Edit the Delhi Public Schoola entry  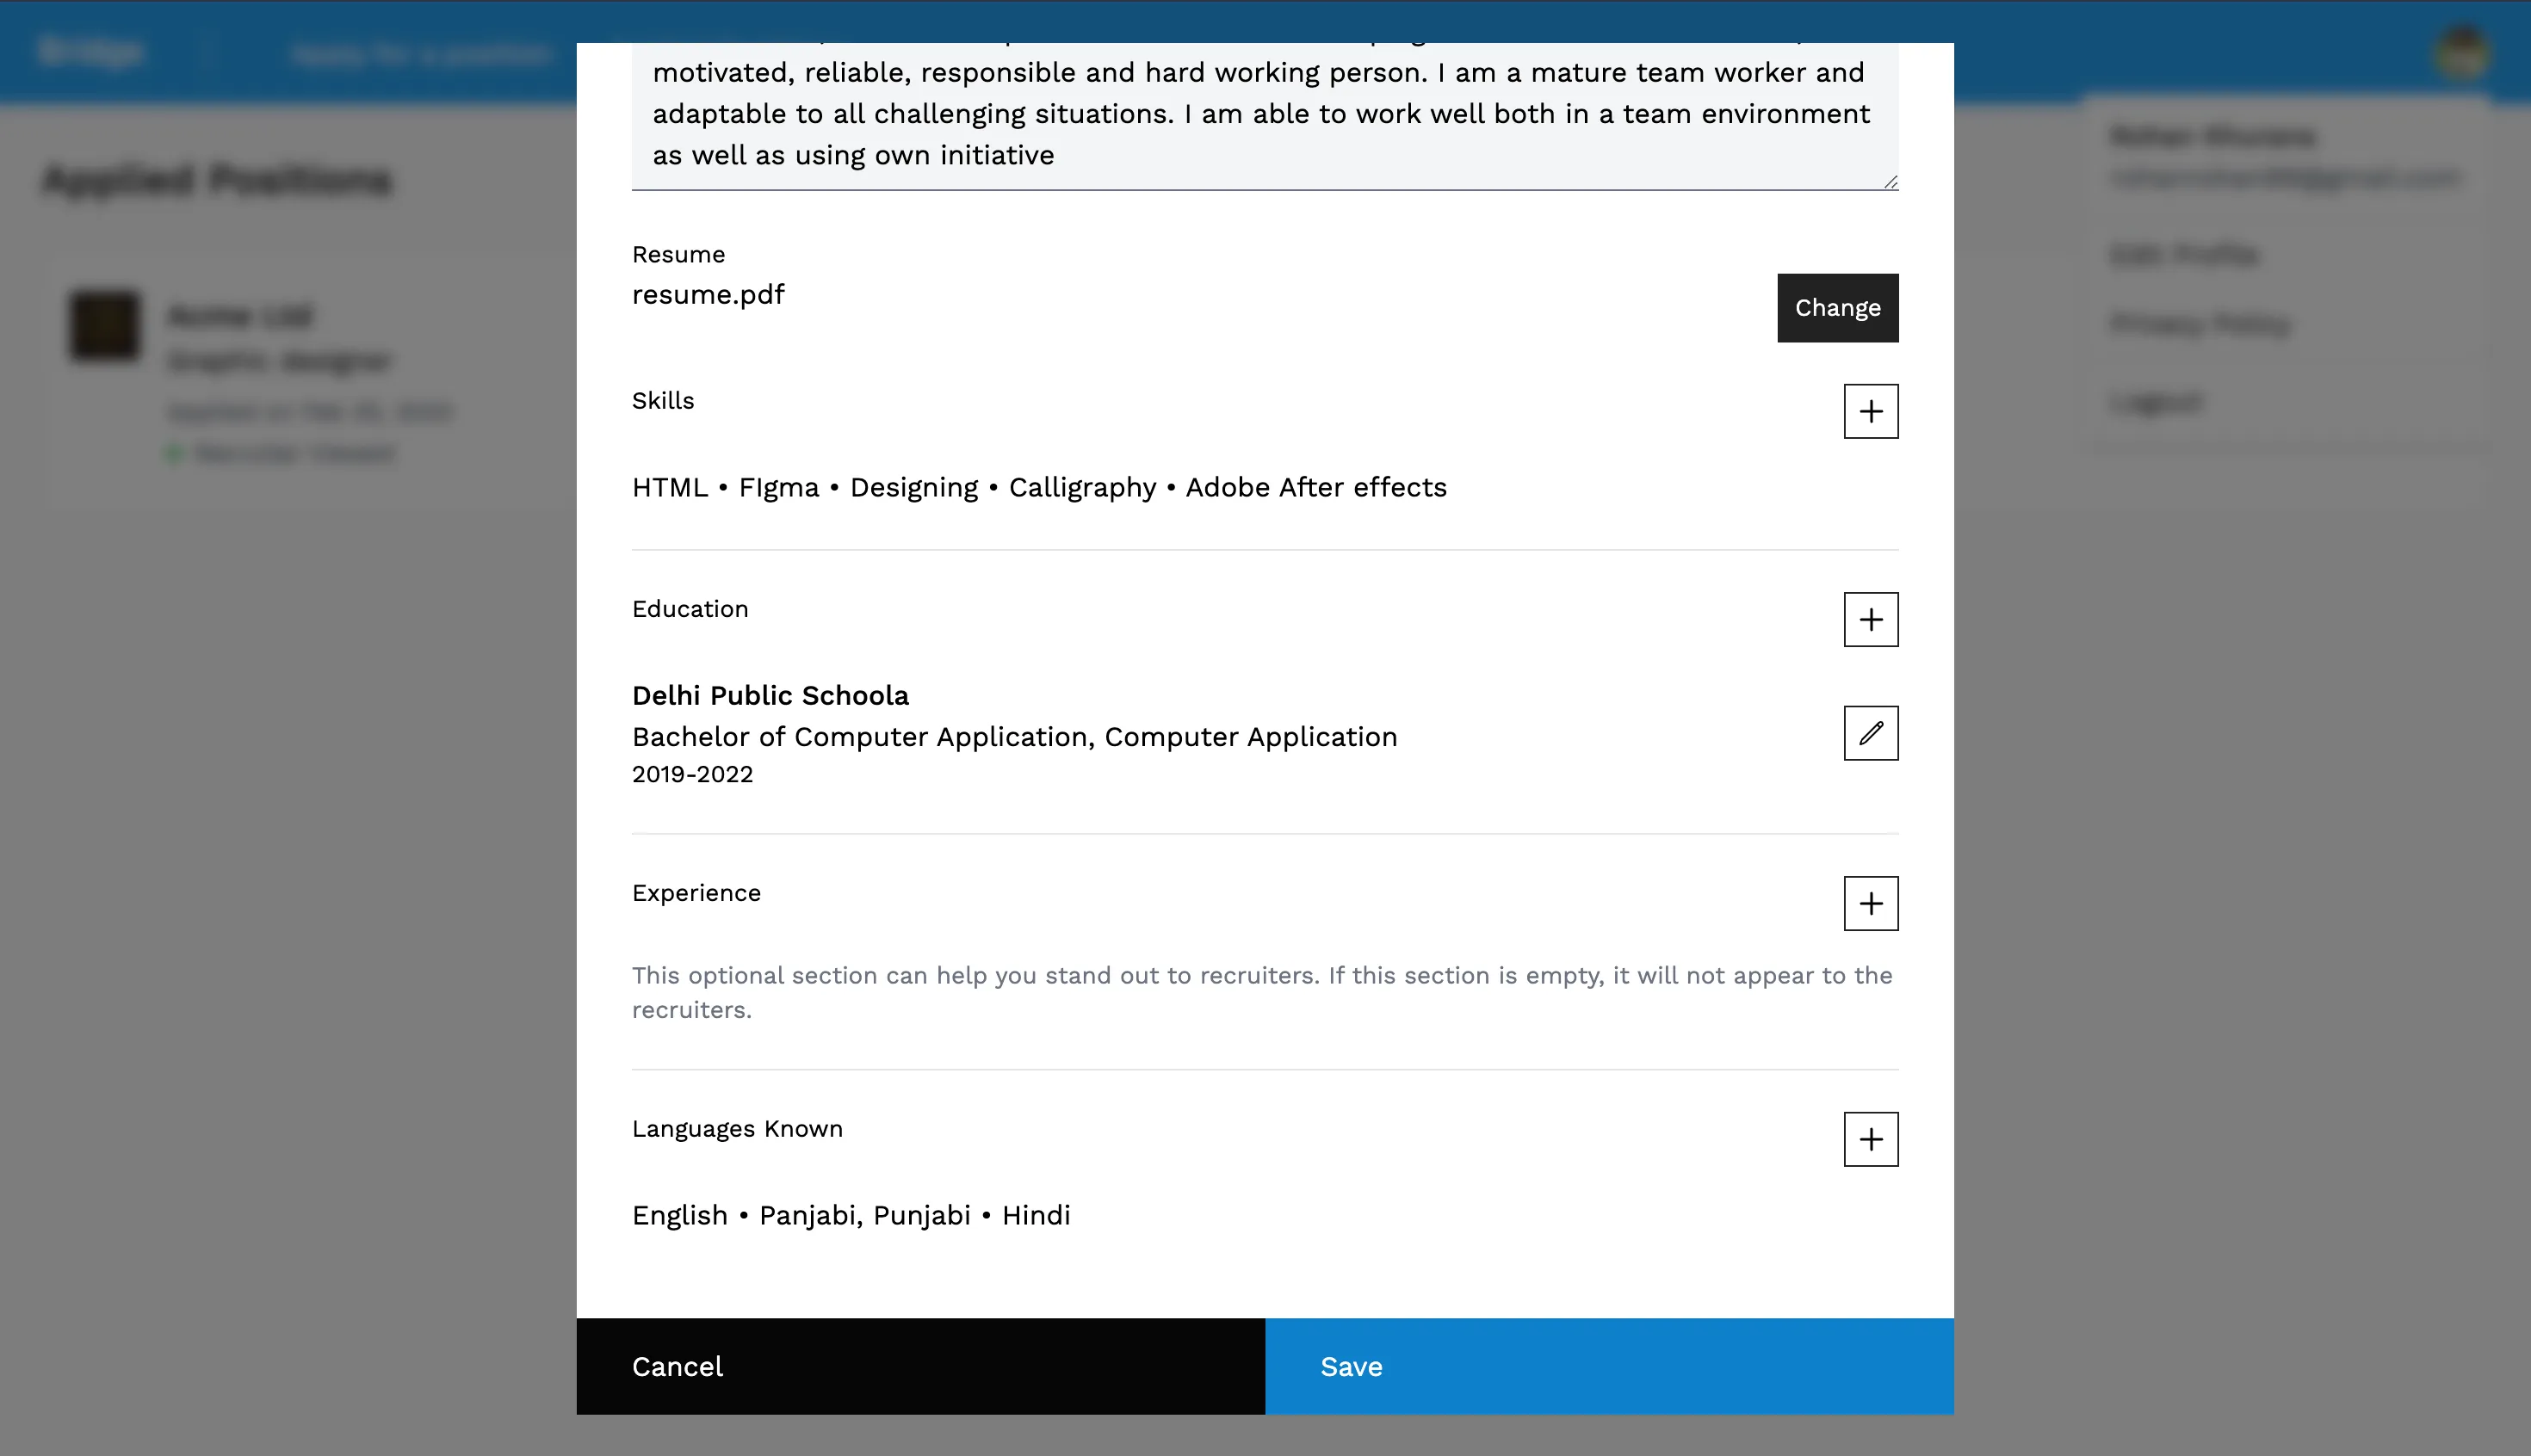tap(1870, 733)
